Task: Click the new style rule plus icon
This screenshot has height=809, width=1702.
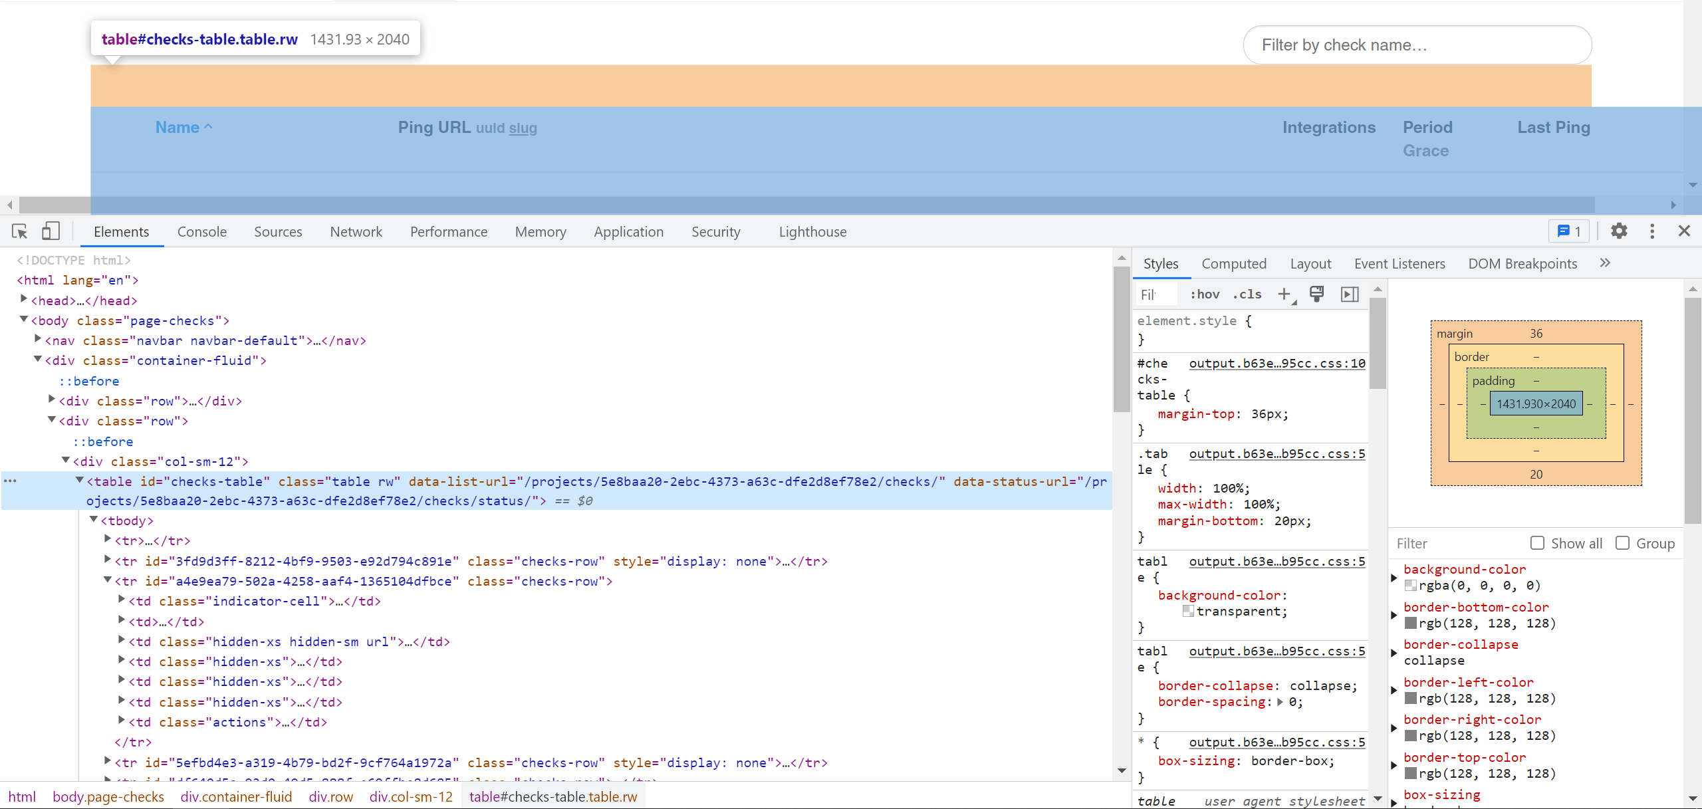Action: [1284, 294]
